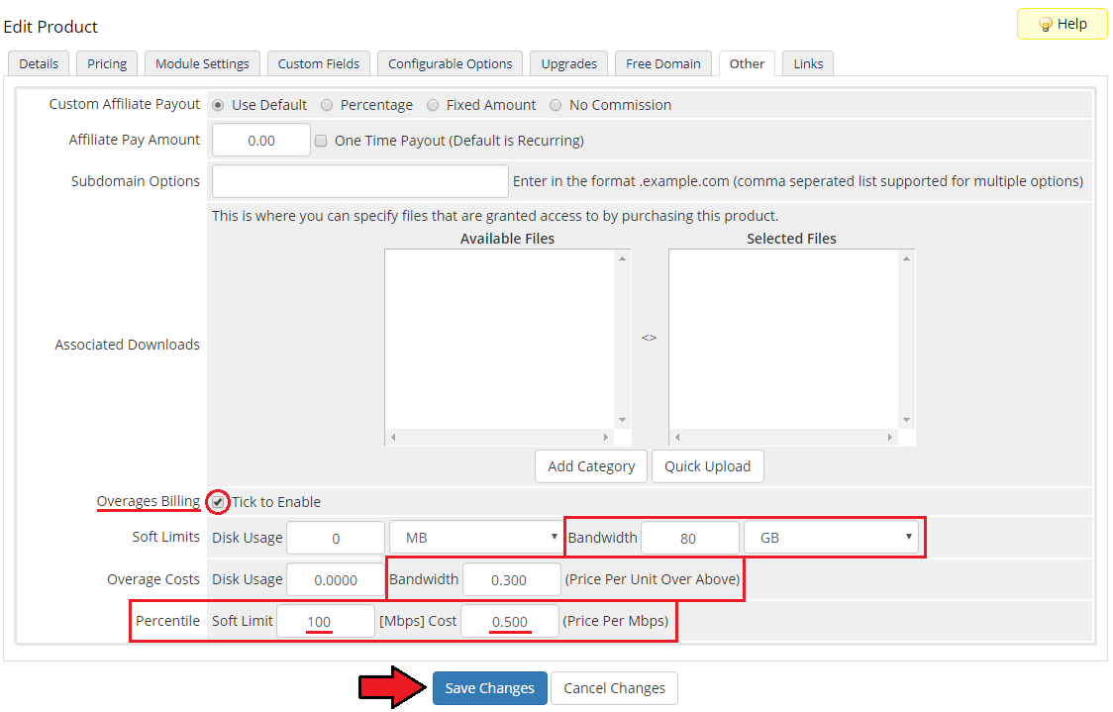Click Affiliate Pay Amount field

coord(261,141)
